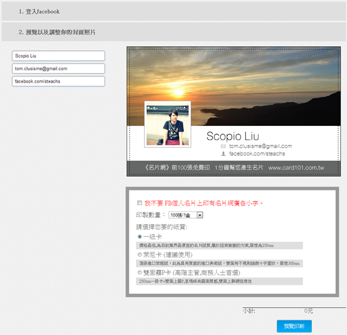Click the facebook.com/steachs URL input field

pyautogui.click(x=58, y=81)
